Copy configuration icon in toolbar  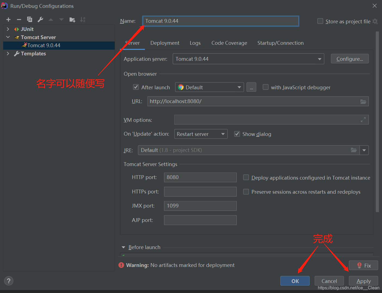click(x=30, y=20)
